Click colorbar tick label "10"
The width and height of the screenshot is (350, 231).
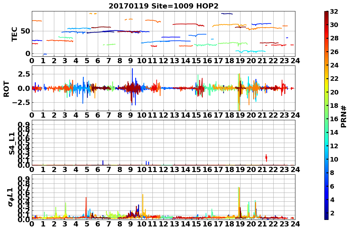334,159
